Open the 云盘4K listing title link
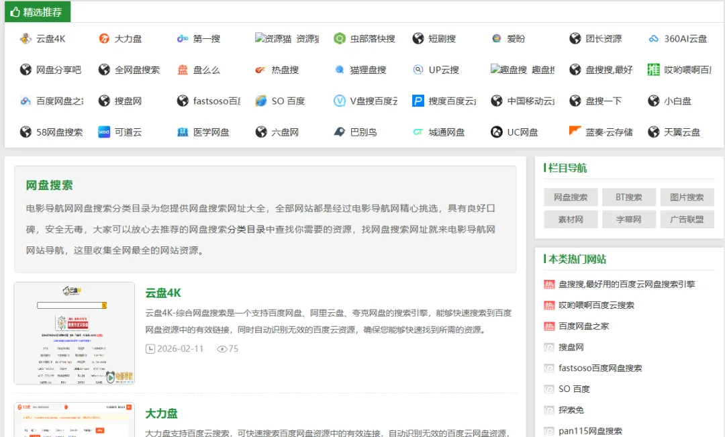 coord(163,293)
